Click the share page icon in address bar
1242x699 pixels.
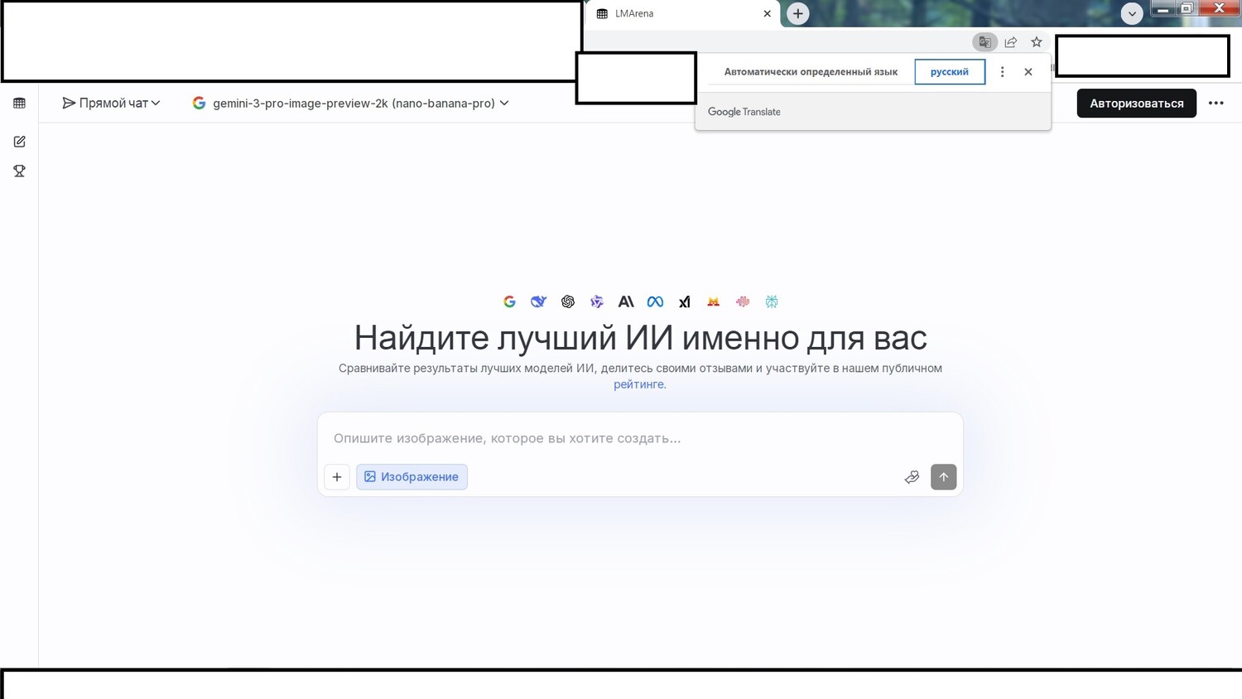[x=1010, y=42]
